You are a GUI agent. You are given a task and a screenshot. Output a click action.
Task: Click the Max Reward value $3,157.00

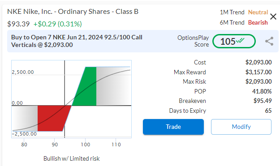pos(258,72)
